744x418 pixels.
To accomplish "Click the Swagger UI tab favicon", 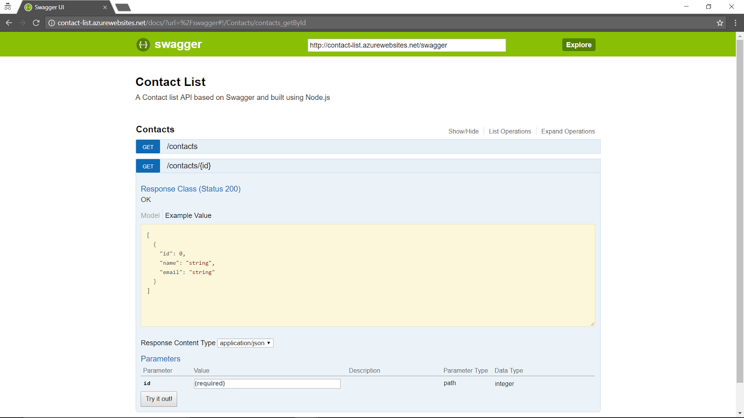I will [28, 7].
